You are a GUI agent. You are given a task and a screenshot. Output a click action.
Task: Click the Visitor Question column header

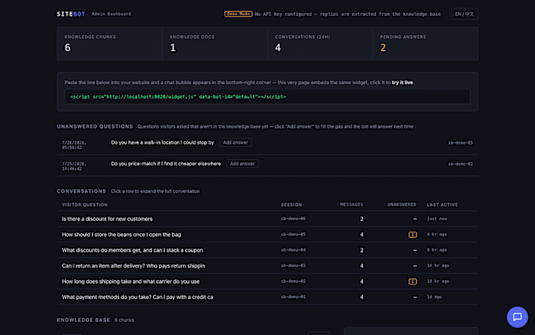85,204
